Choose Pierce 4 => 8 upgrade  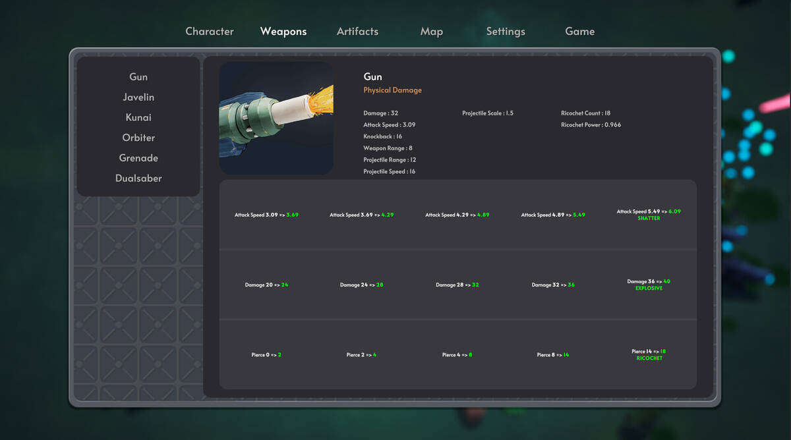coord(457,355)
